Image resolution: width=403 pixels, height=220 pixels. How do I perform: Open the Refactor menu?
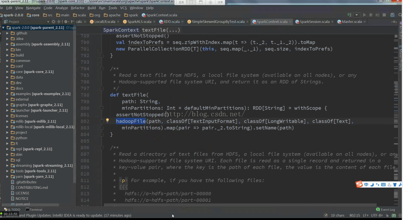pos(78,8)
